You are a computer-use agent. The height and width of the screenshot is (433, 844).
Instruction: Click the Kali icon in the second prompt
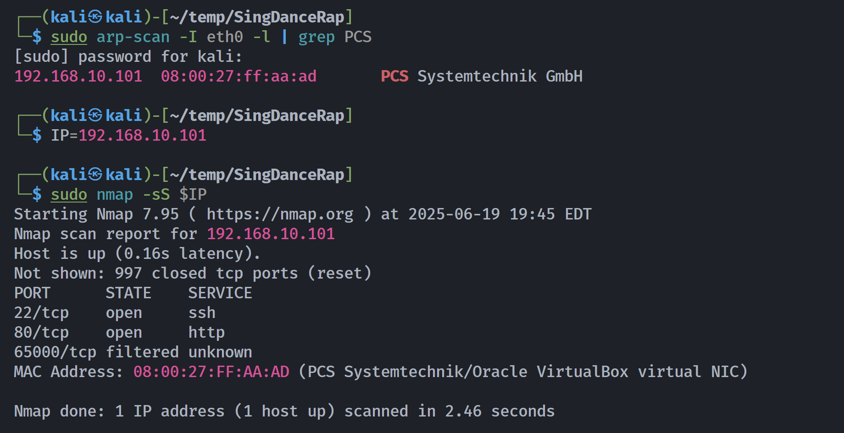95,115
